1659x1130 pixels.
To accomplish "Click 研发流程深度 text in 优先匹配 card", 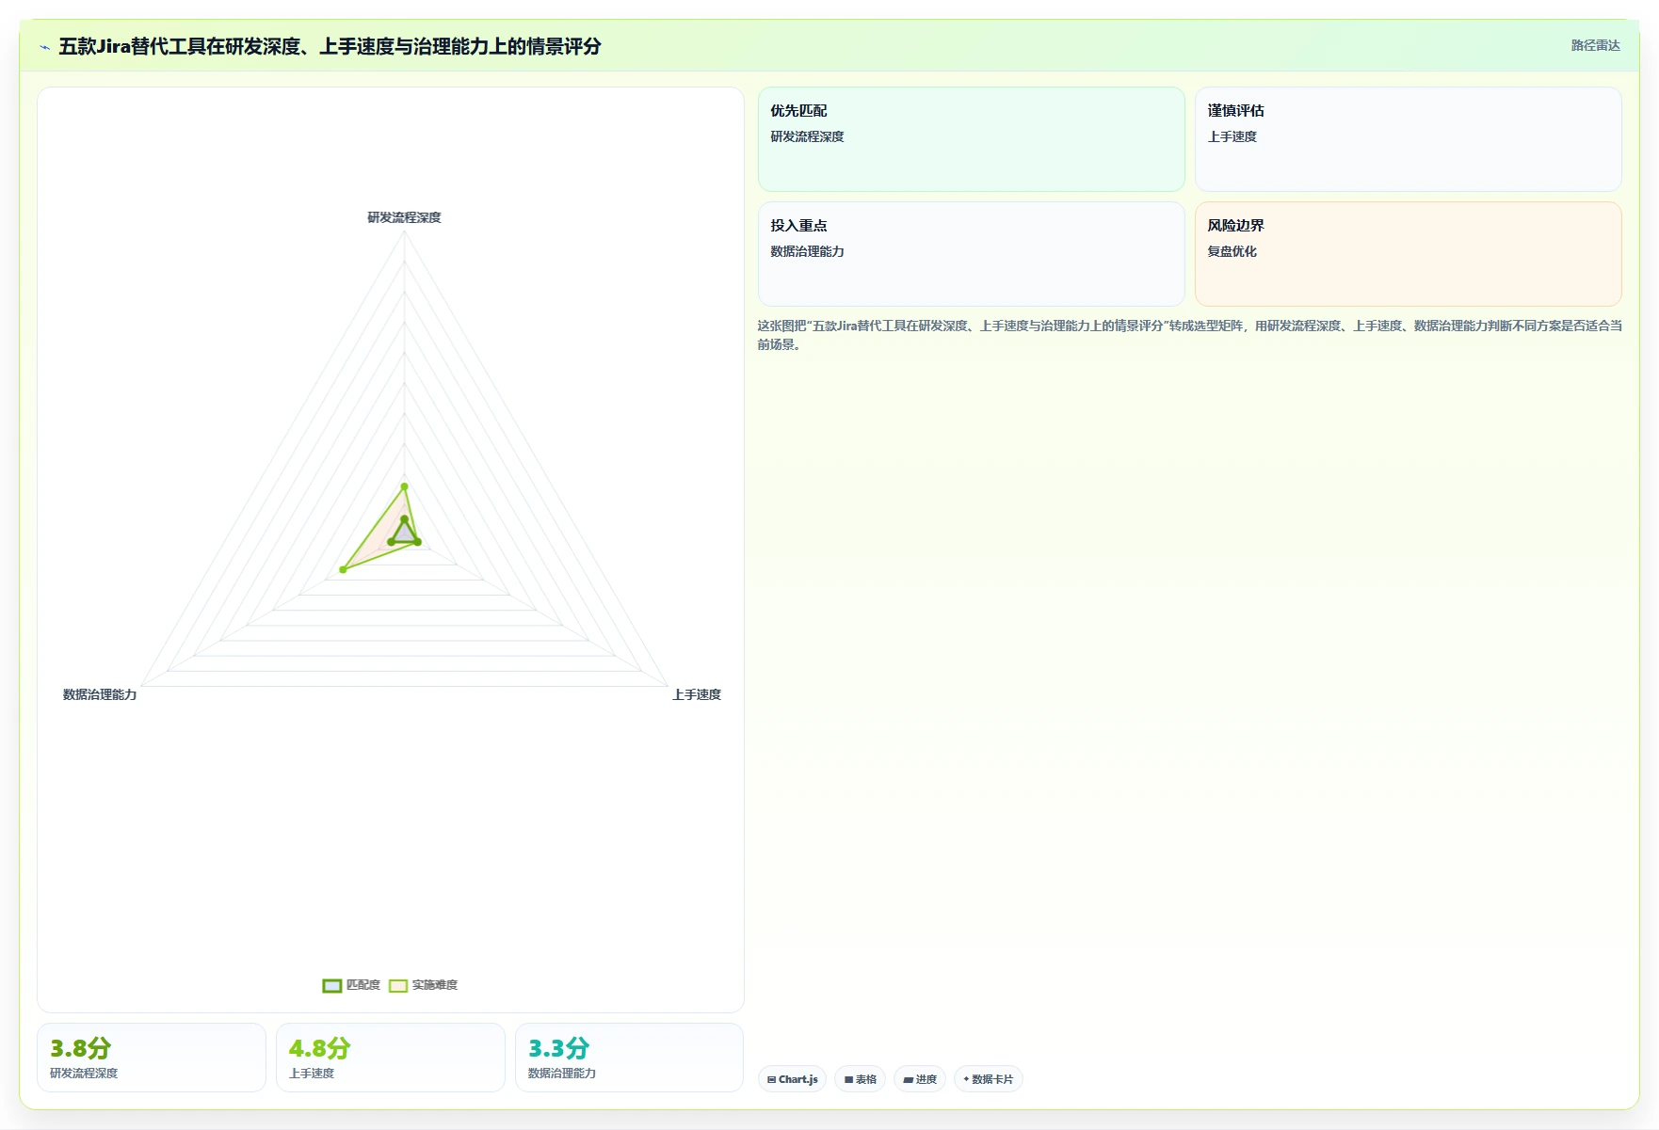I will [807, 136].
